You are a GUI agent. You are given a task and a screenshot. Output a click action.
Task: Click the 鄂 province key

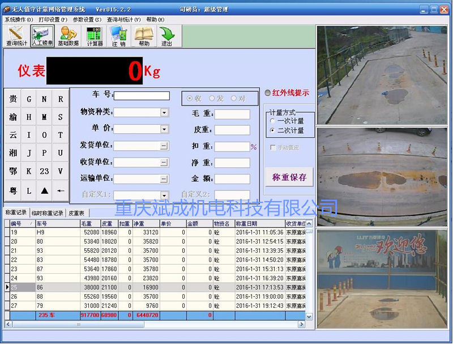(13, 171)
